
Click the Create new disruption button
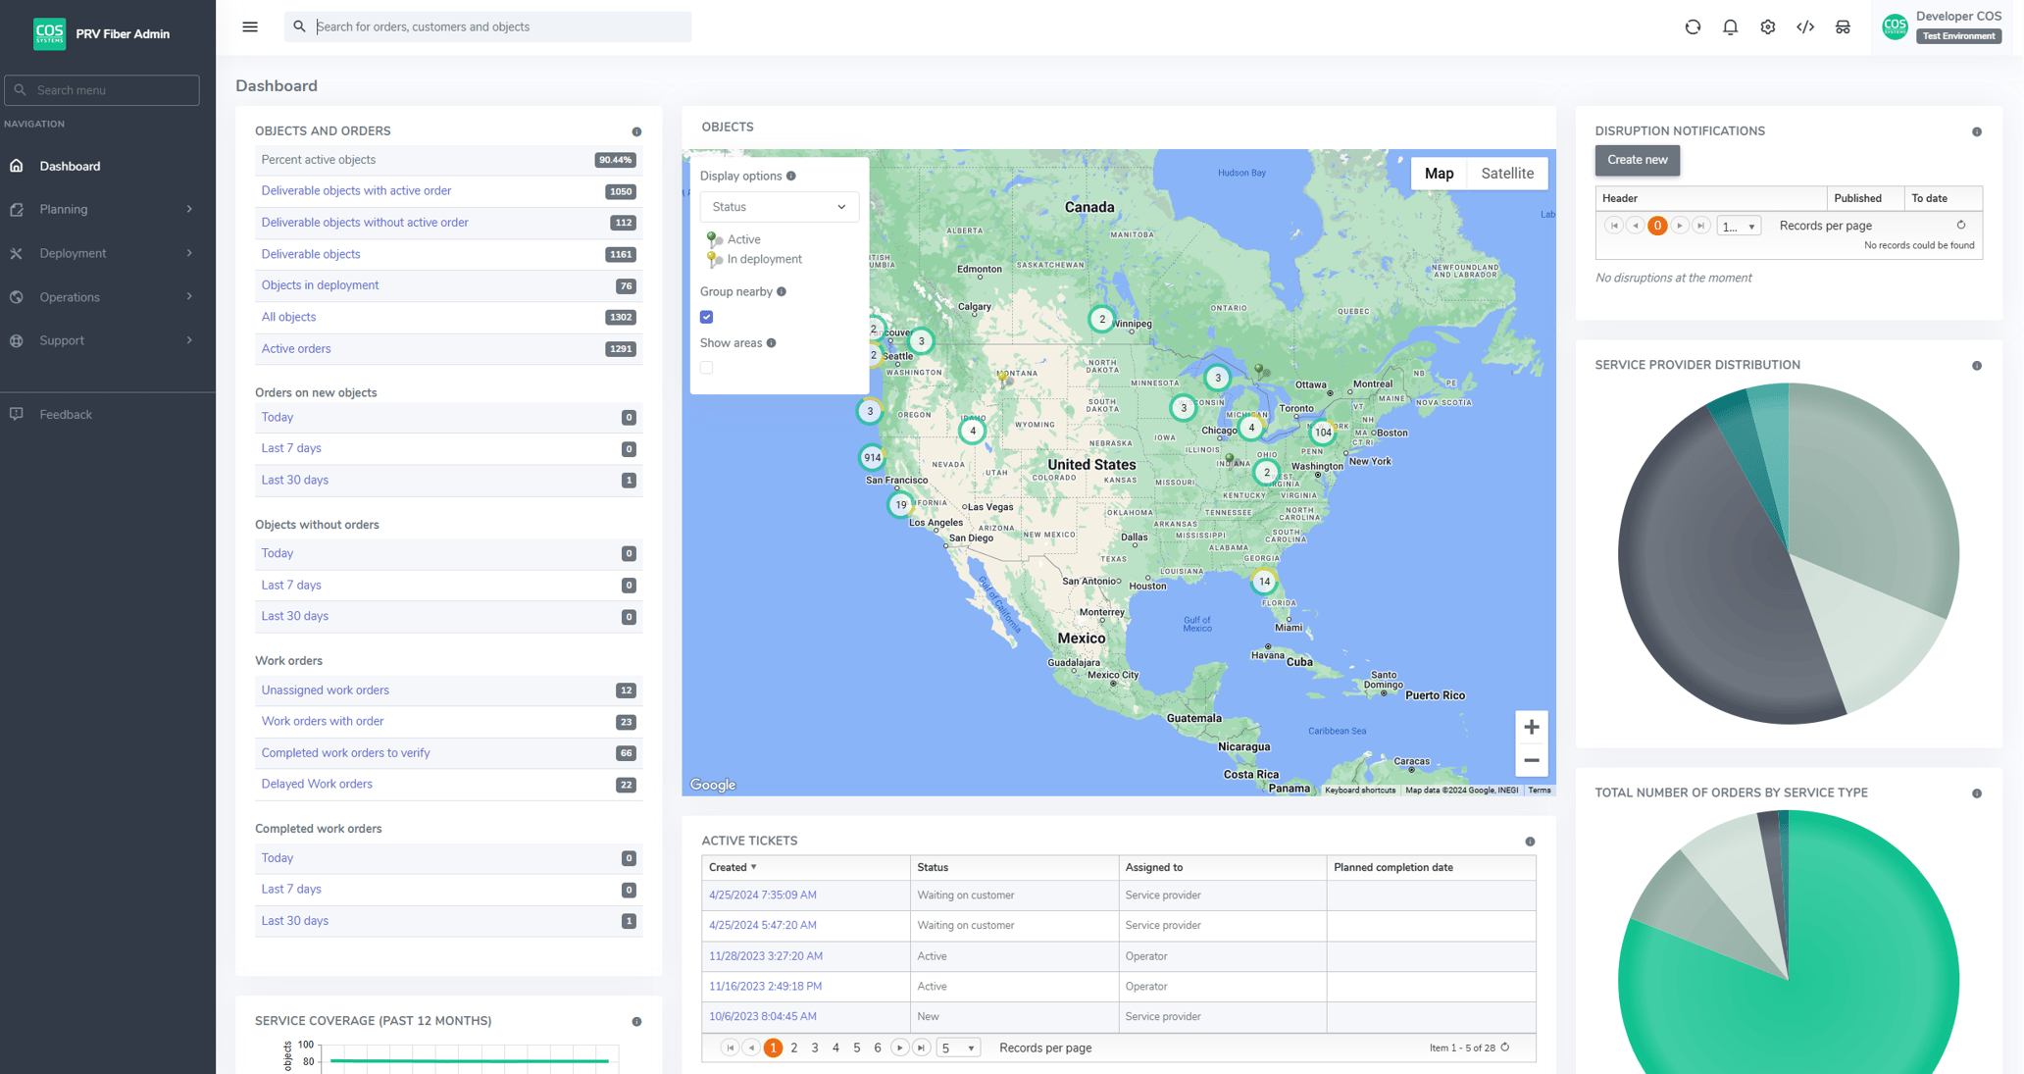click(1637, 159)
